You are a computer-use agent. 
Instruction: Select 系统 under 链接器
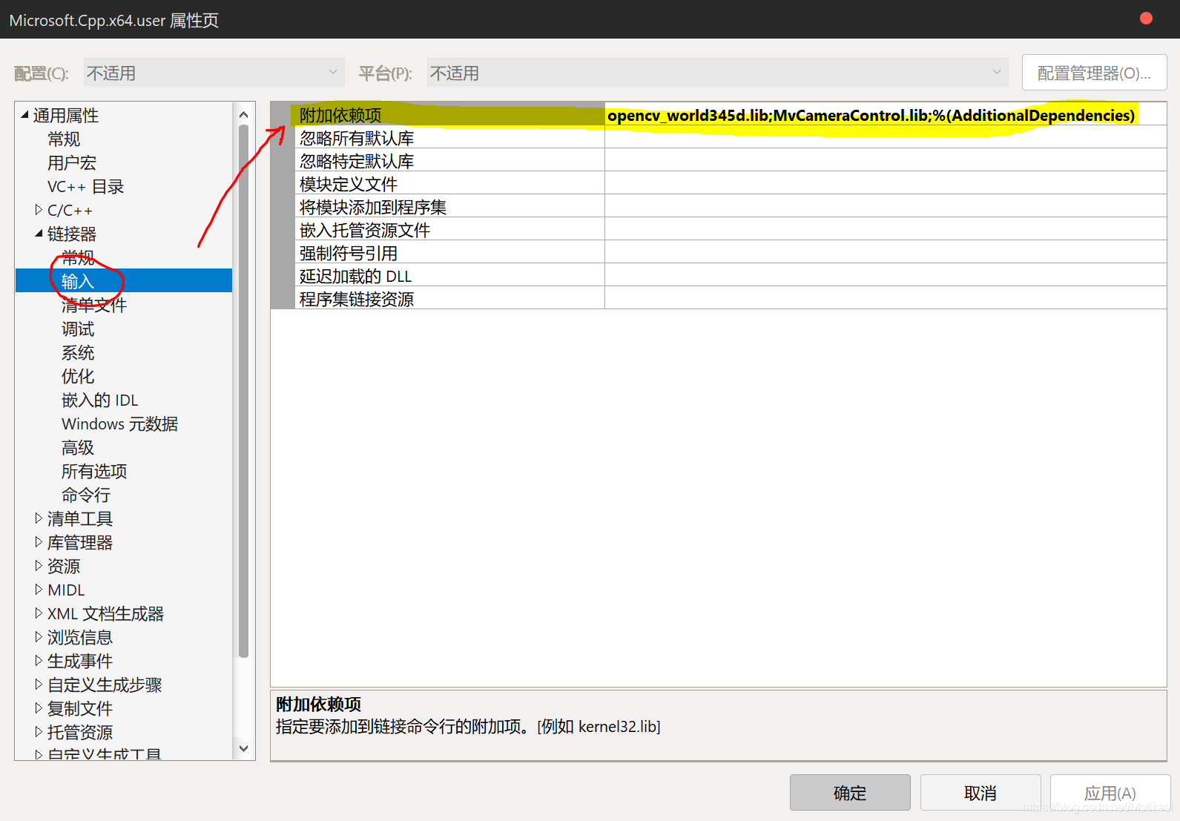point(78,352)
